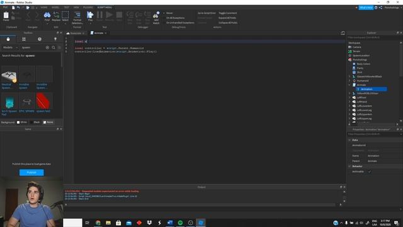Image resolution: width=403 pixels, height=227 pixels.
Task: Expand the LeftLowerArm tree node
Action: (349, 106)
